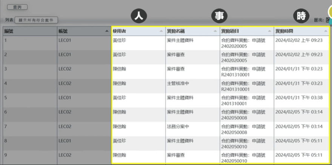Click sort arrow in 異動名稱 column header
The width and height of the screenshot is (332, 165).
[216, 31]
